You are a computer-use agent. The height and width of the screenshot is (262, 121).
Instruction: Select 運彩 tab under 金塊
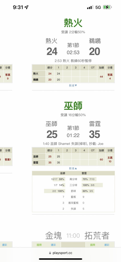(x=53, y=245)
